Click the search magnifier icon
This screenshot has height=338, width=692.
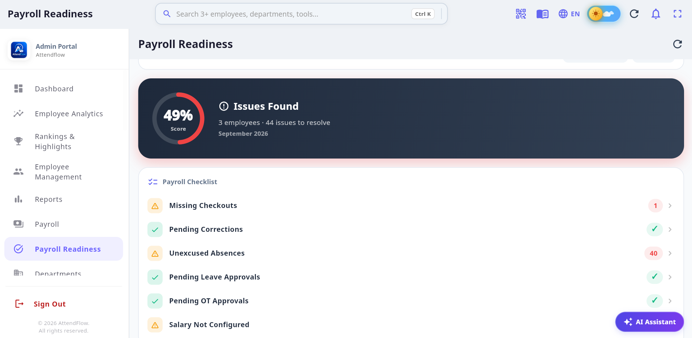(167, 14)
